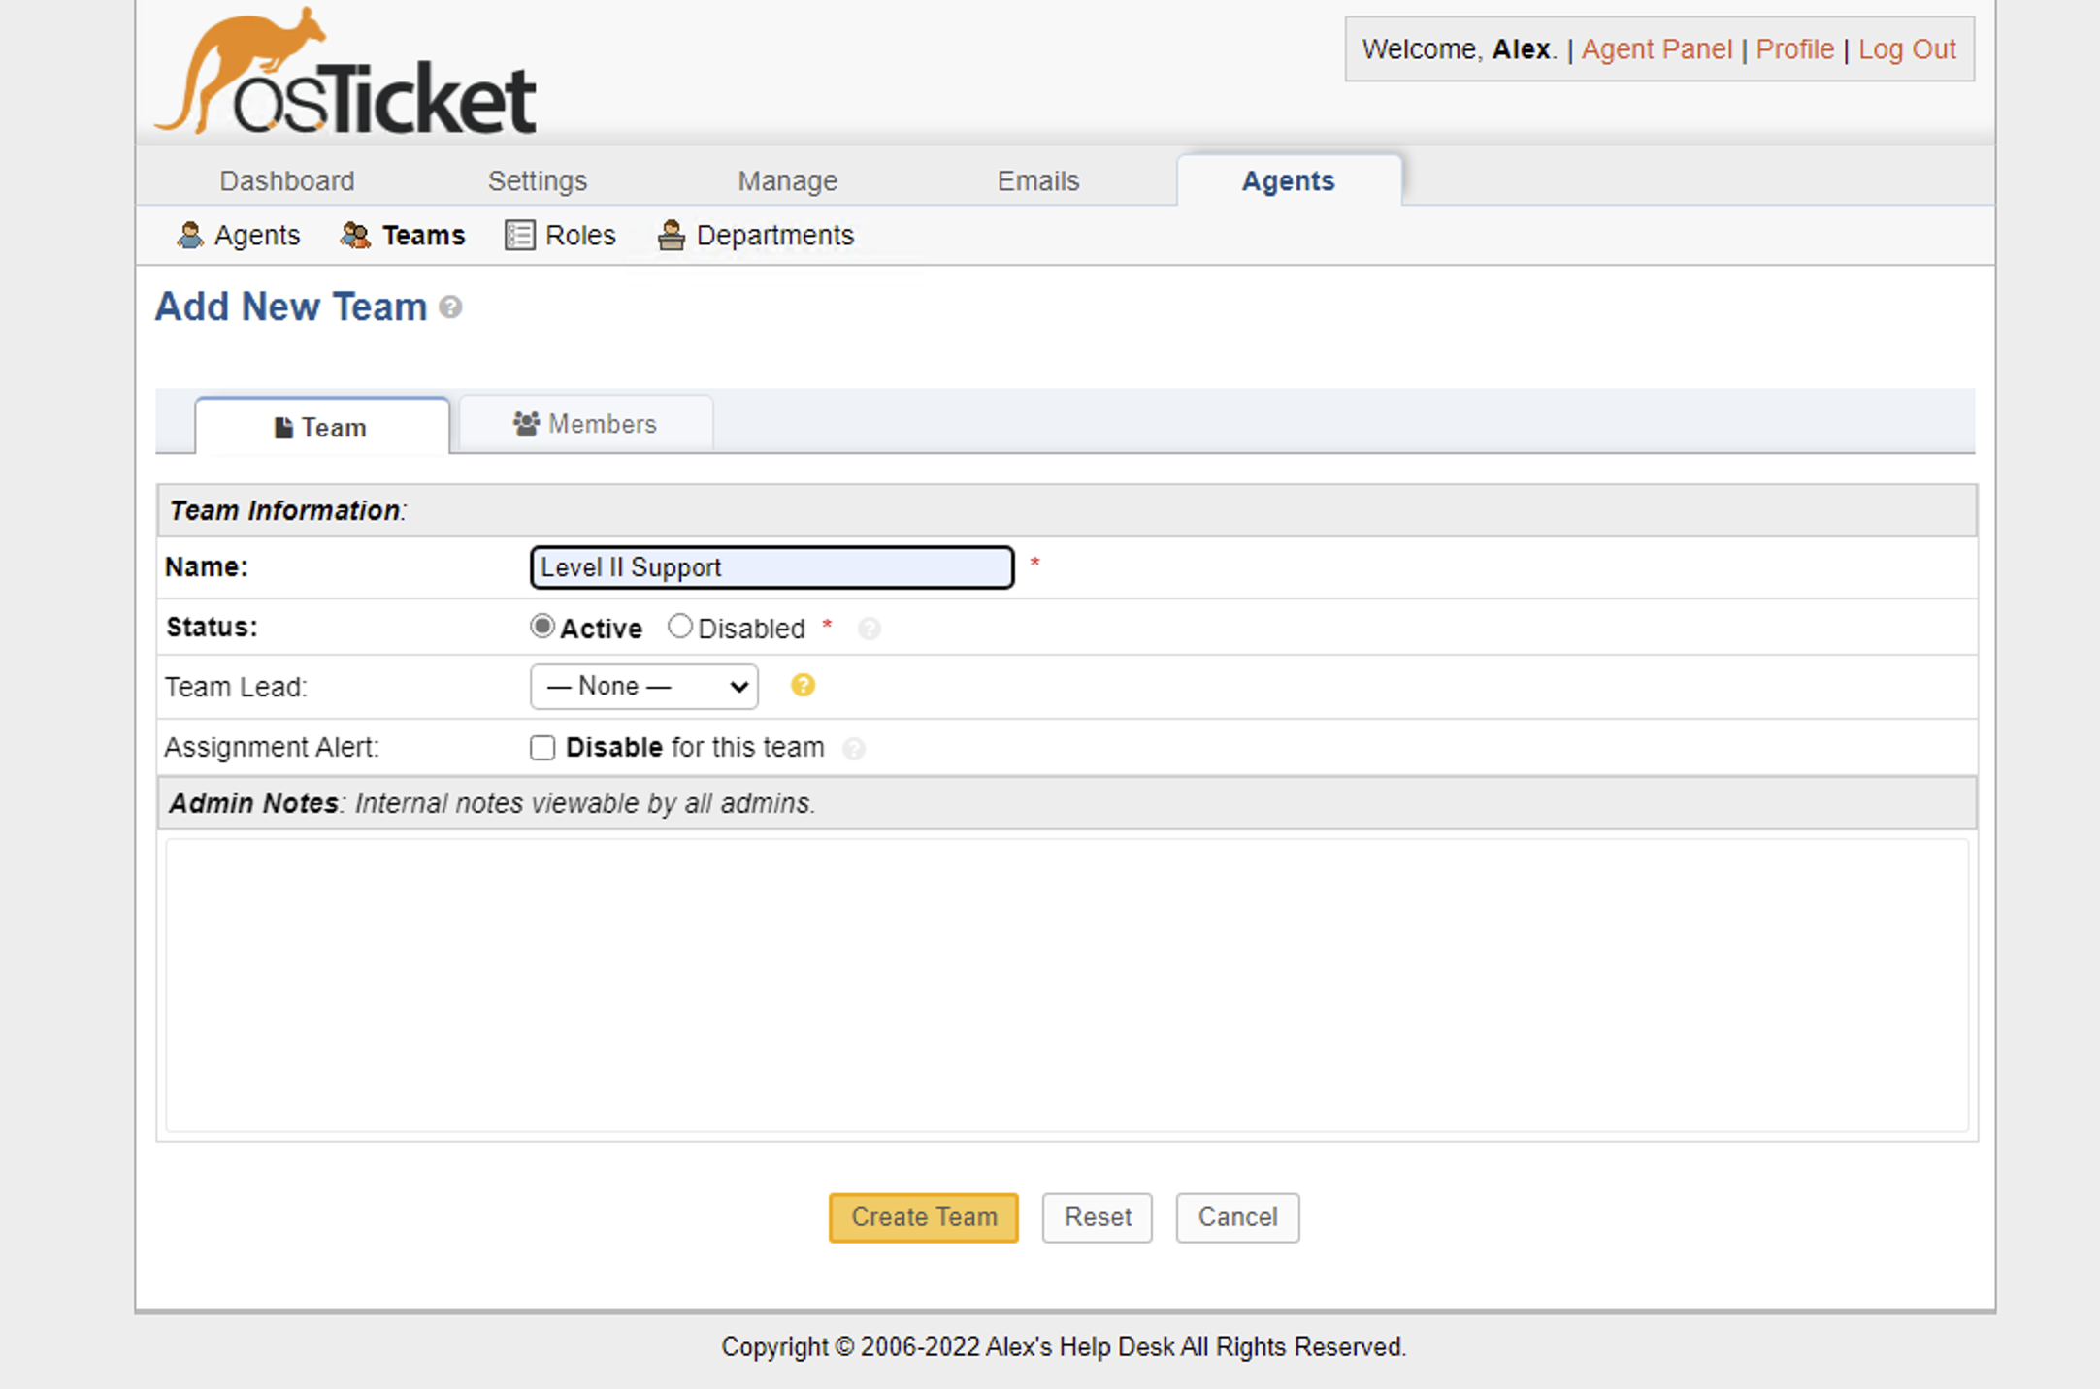Click the Teams group icon
The image size is (2100, 1389).
(356, 235)
